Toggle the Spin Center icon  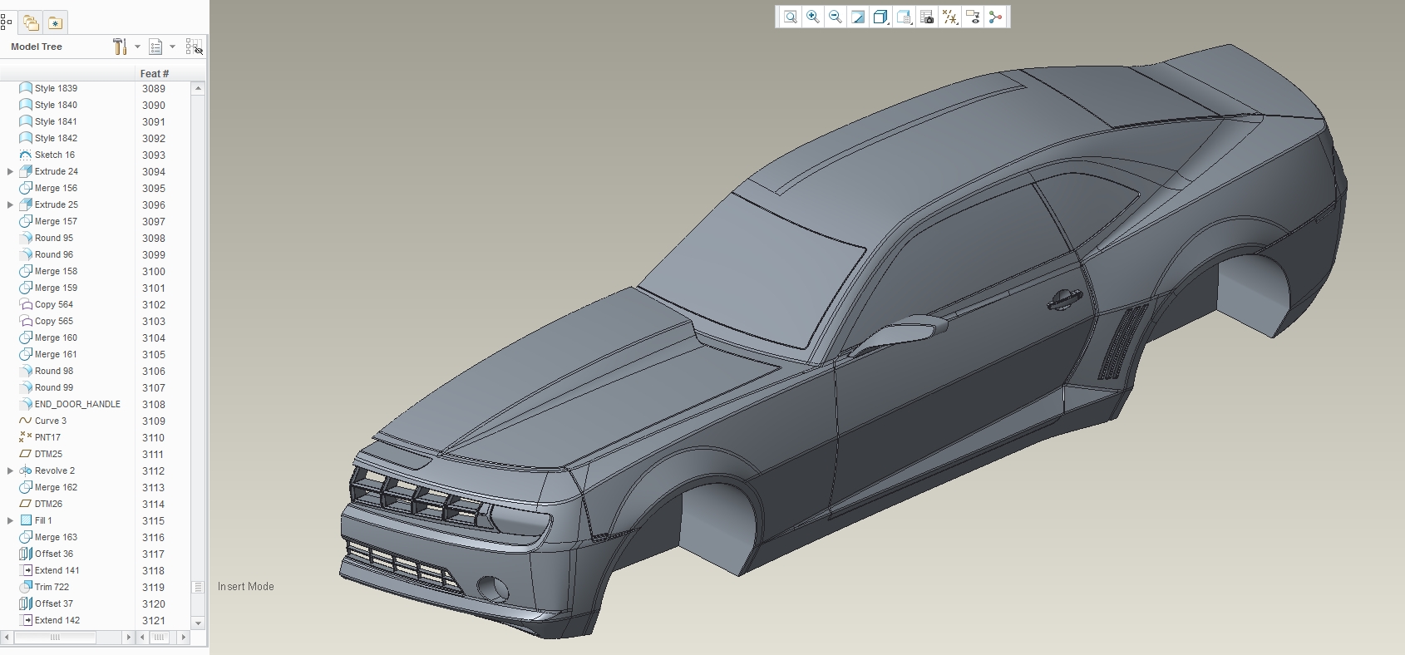(995, 17)
